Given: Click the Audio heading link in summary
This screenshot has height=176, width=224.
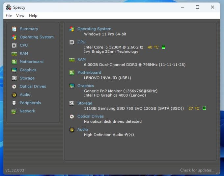Looking at the screenshot, I should [83, 129].
